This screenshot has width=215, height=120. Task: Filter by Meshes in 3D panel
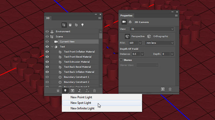click(70, 25)
